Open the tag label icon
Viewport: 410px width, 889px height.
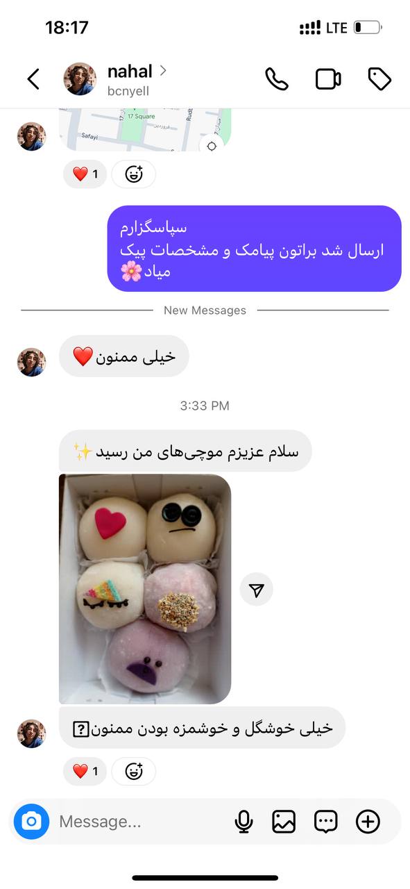pyautogui.click(x=379, y=79)
